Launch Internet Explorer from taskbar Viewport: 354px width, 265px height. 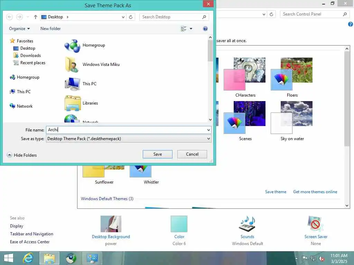(28, 258)
